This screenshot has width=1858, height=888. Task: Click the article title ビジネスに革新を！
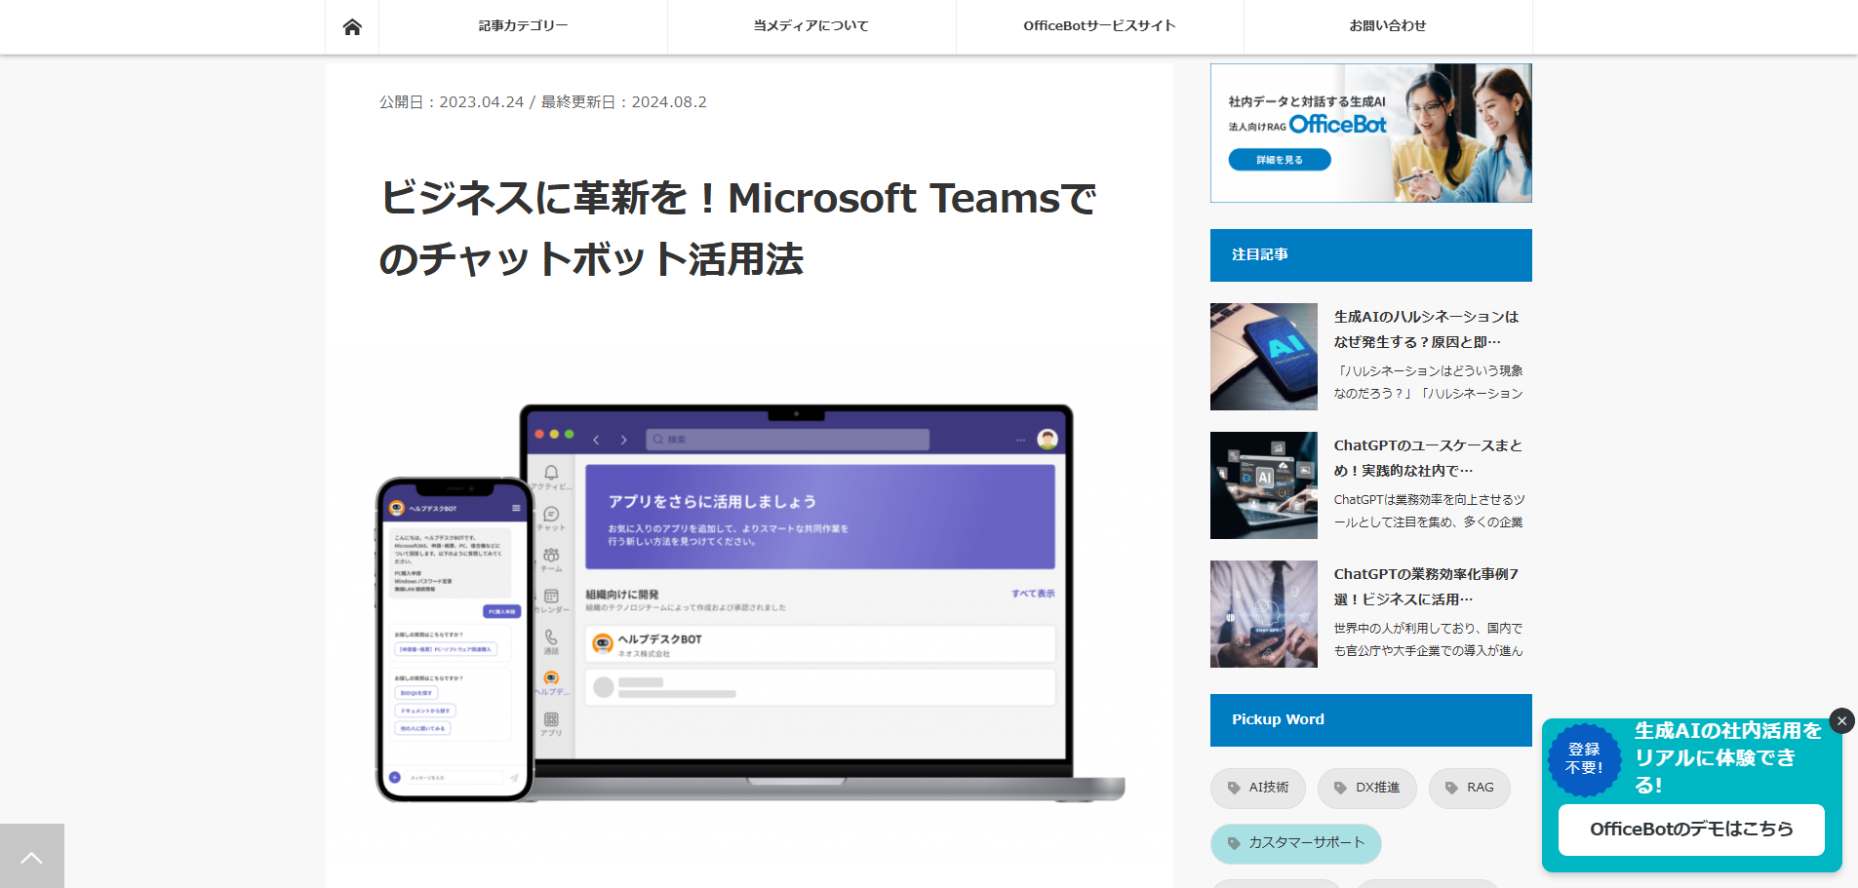tap(737, 228)
